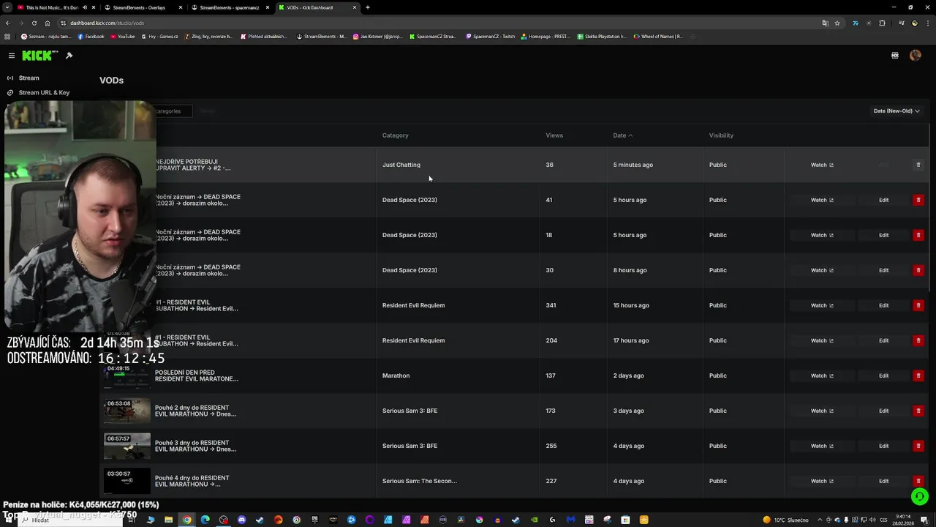
Task: Delete the Serious Sam 3 VOD with 255 views
Action: tap(918, 446)
